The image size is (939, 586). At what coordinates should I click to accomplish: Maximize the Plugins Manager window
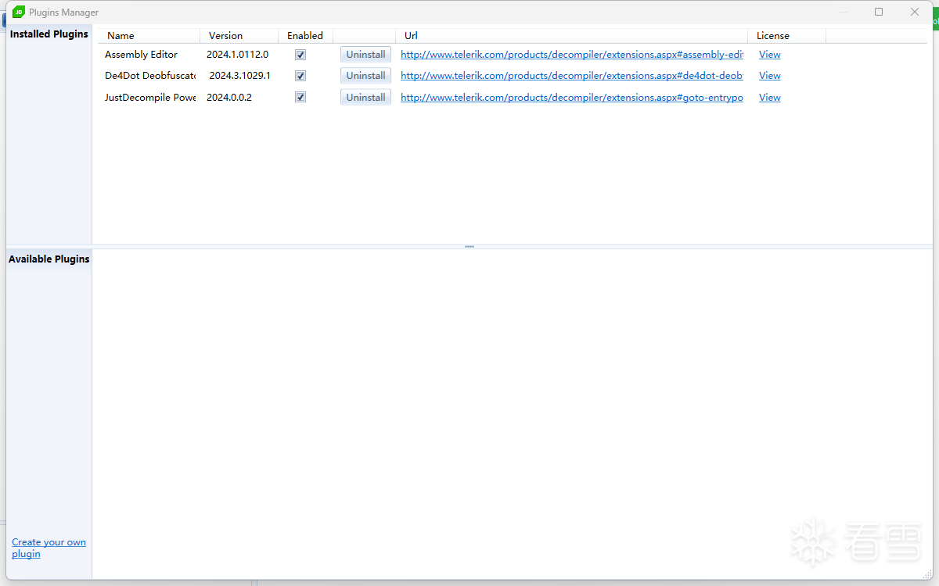[x=879, y=12]
